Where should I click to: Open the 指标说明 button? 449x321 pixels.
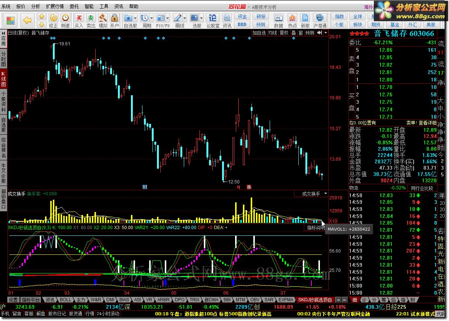pyautogui.click(x=315, y=228)
